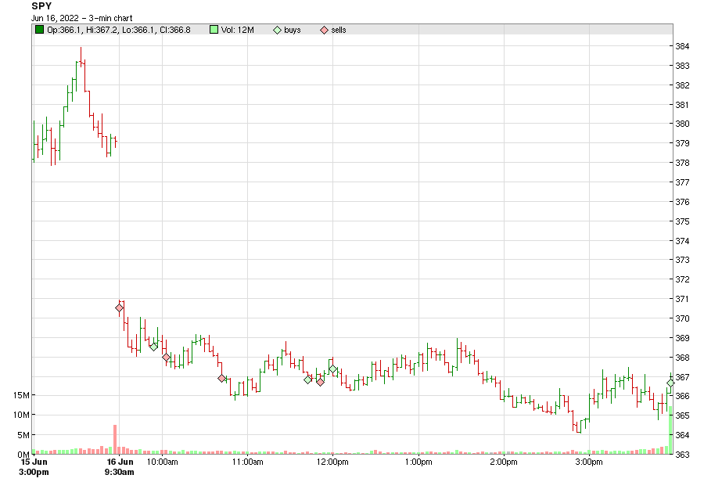Click the 12:00pm time axis label
This screenshot has height=482, width=704.
[332, 462]
